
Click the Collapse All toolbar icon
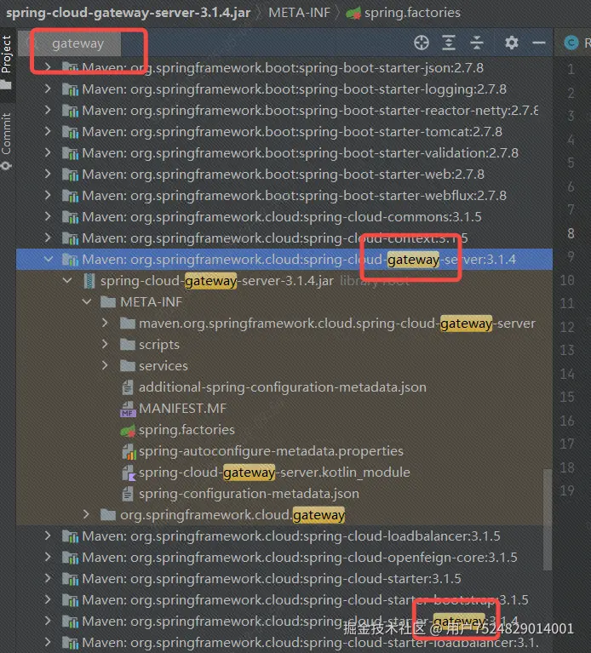tap(477, 43)
